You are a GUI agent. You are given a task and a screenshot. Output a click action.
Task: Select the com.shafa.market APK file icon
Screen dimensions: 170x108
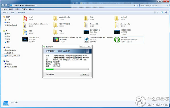86,40
